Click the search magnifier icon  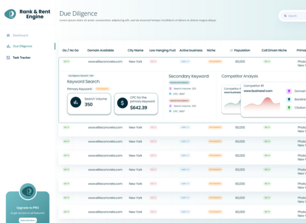pyautogui.click(x=285, y=16)
